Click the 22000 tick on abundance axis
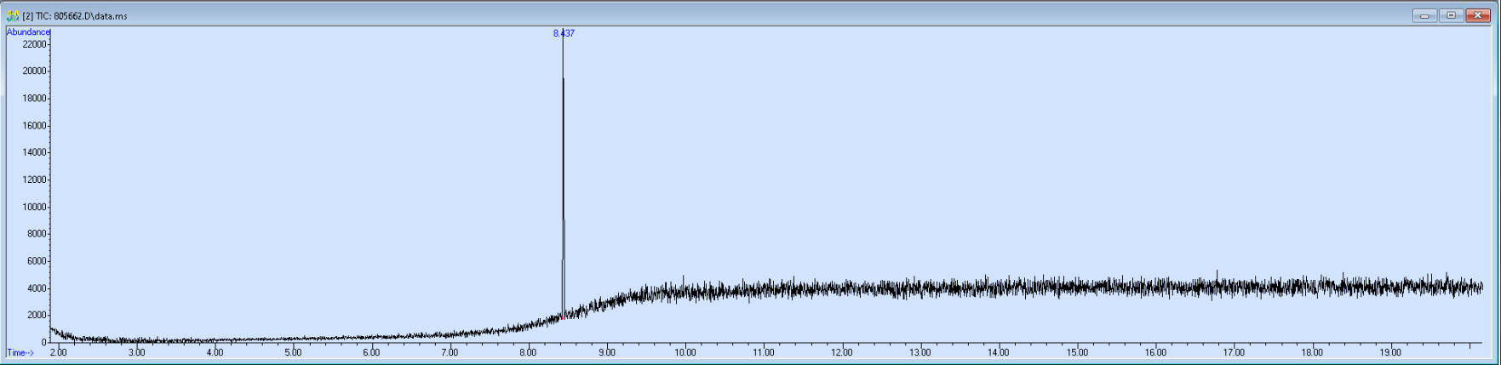1501x365 pixels. tap(34, 44)
